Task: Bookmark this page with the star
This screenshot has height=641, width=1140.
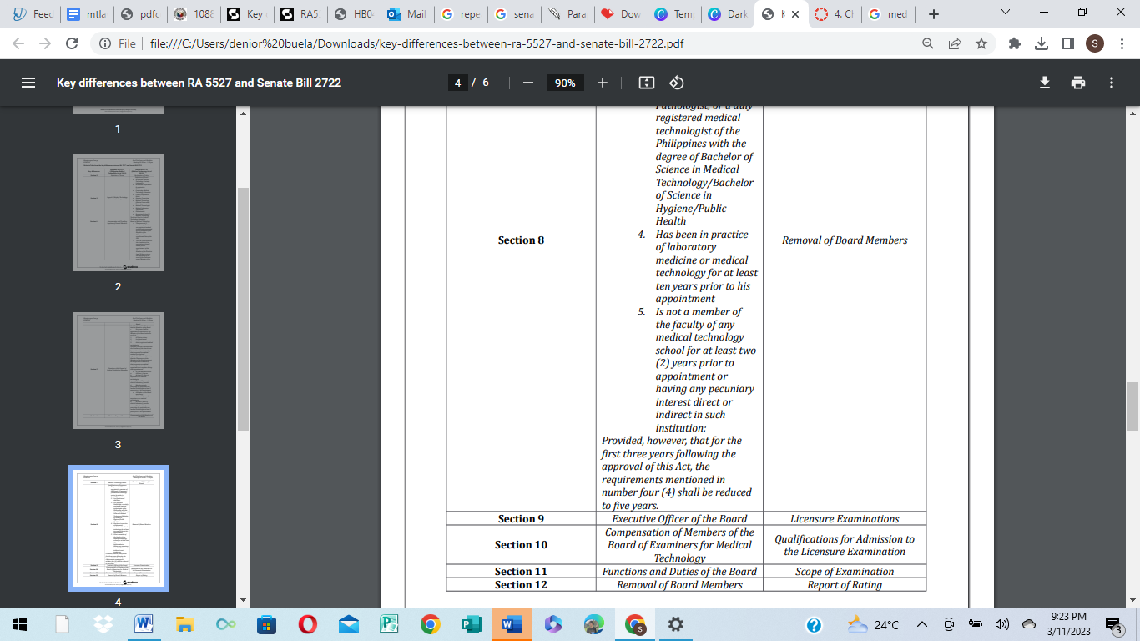Action: pyautogui.click(x=981, y=43)
